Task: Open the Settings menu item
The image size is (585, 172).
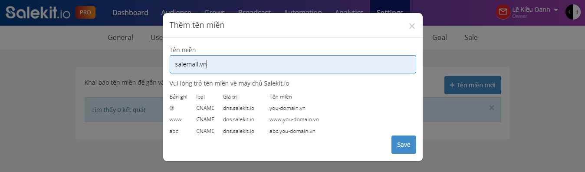Action: pos(390,13)
